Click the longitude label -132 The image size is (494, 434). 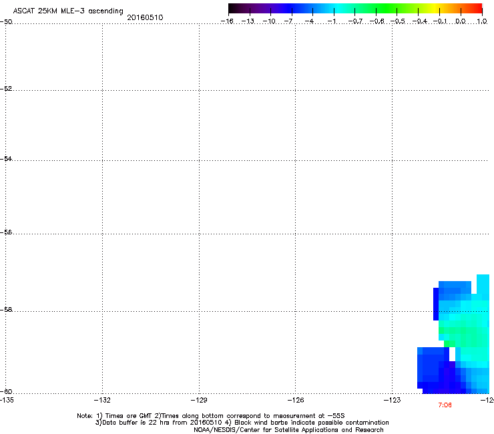point(102,400)
